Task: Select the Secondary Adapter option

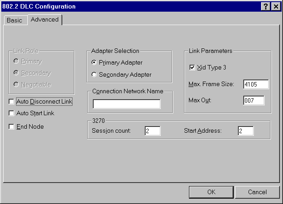Action: point(94,74)
